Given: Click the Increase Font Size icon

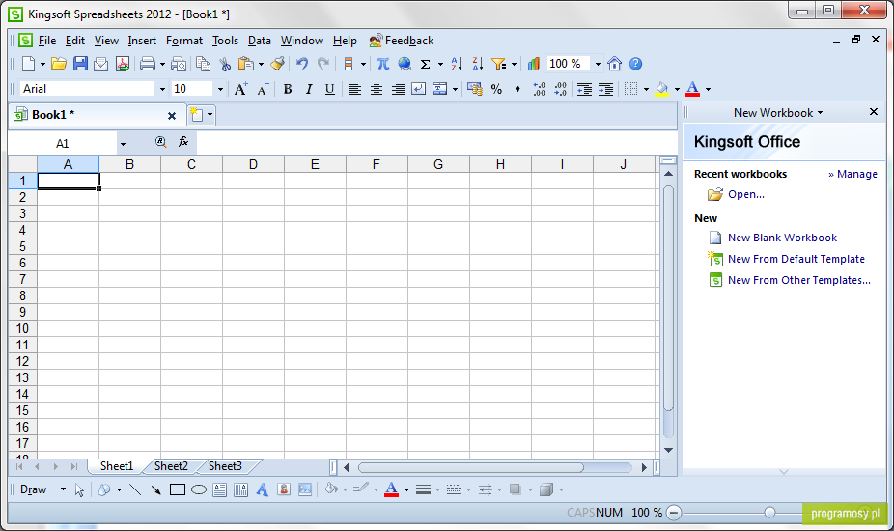Looking at the screenshot, I should click(240, 89).
